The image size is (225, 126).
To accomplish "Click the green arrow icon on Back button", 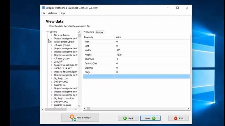I will (x=125, y=118).
